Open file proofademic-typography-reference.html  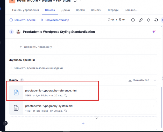coord(51,90)
